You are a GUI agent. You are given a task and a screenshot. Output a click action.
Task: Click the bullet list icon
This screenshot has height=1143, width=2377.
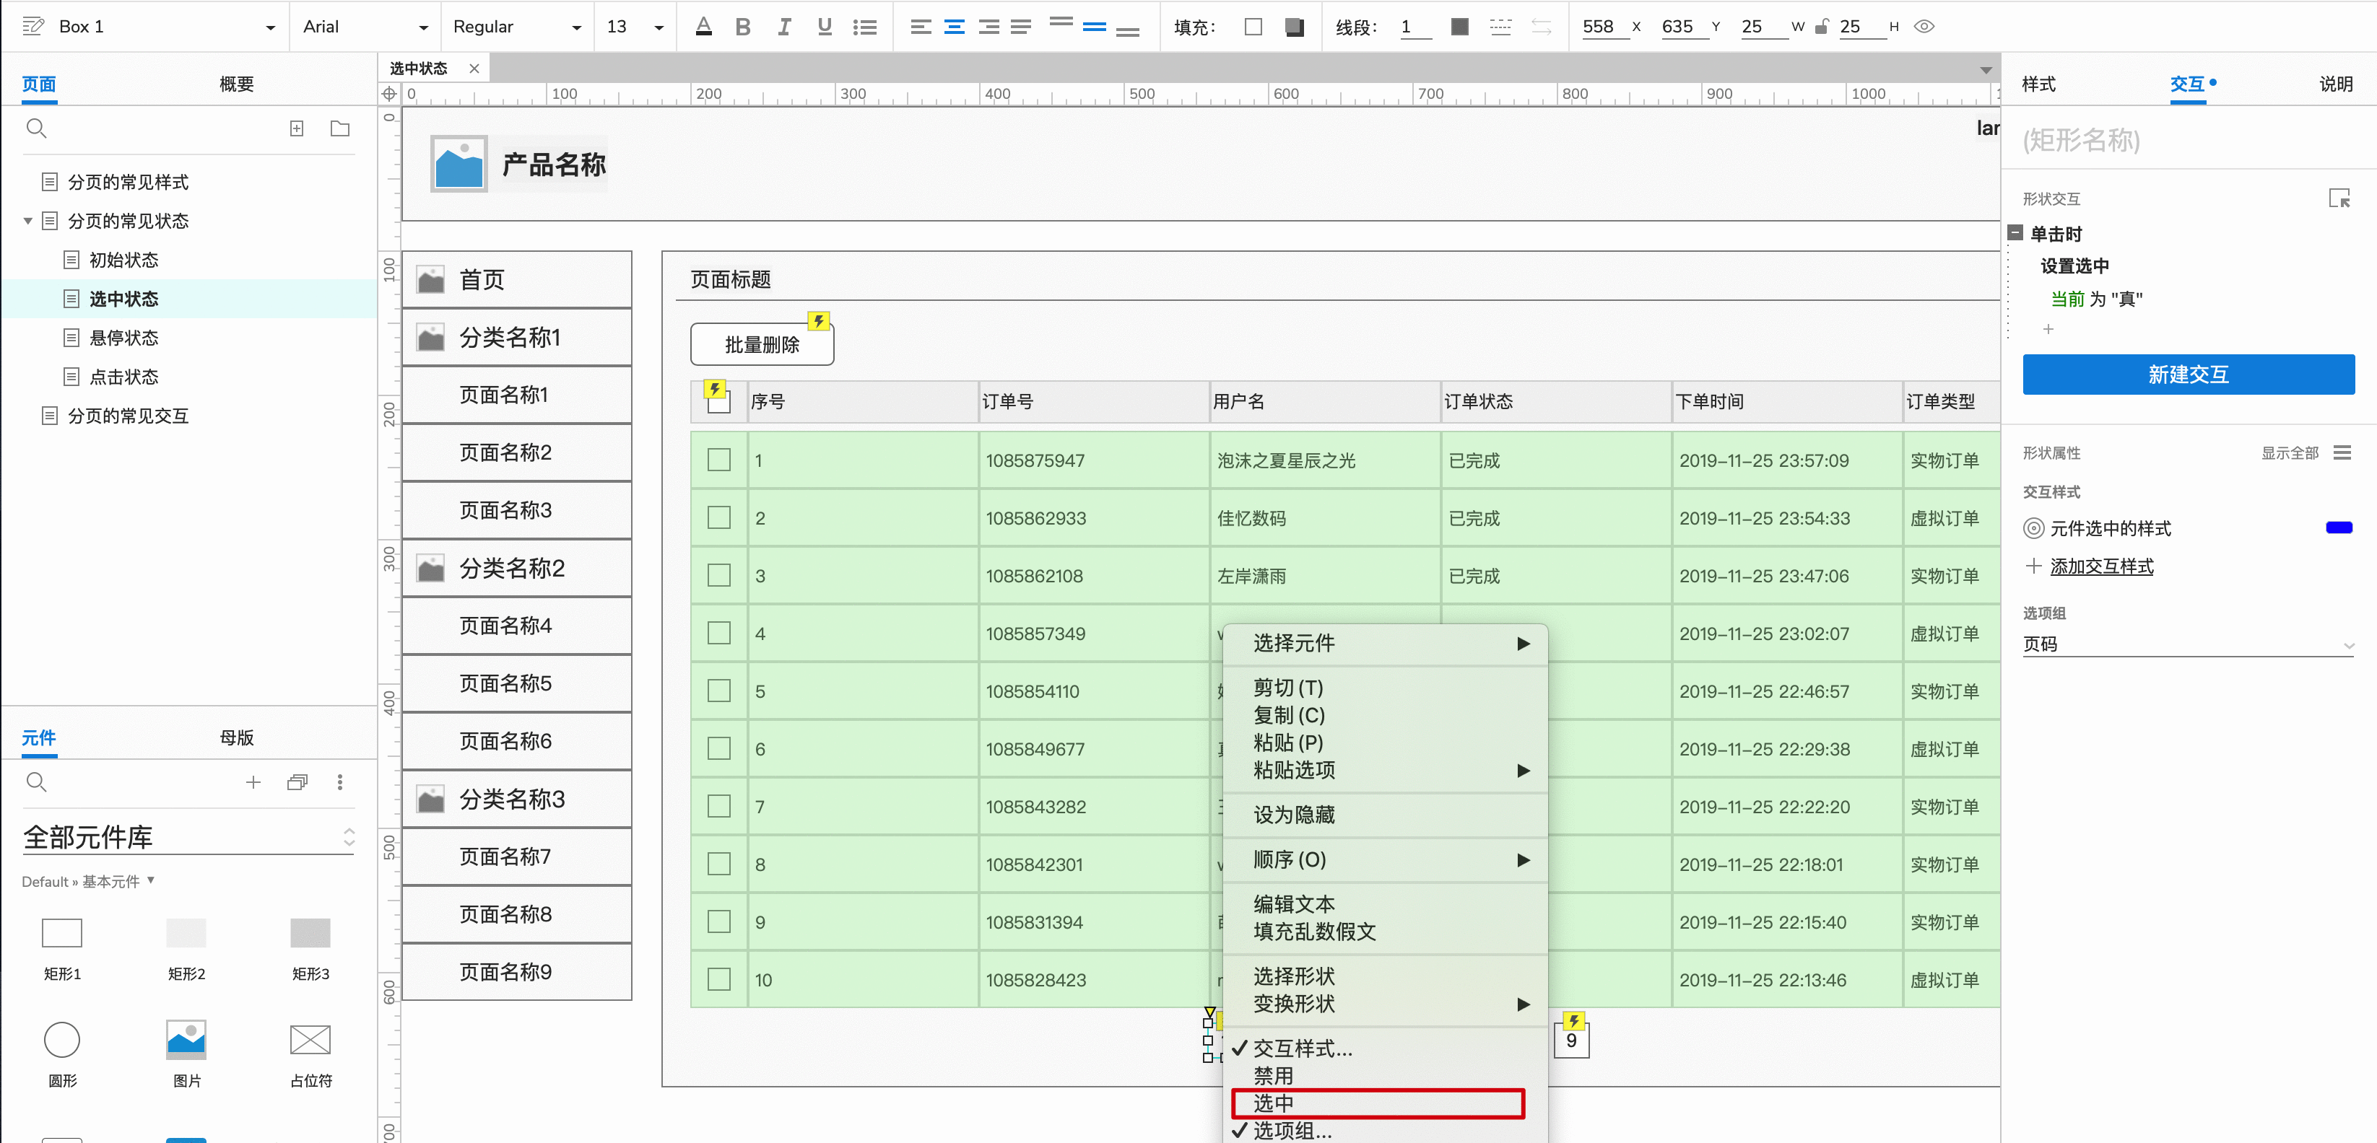pos(864,27)
